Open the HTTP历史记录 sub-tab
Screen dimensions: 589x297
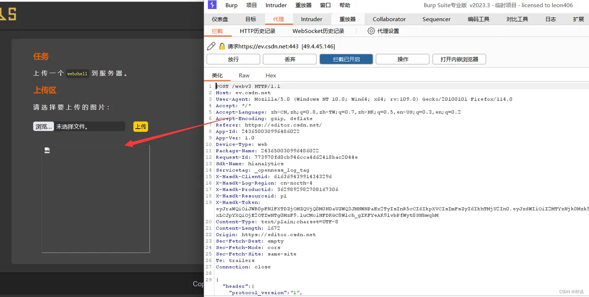(x=257, y=31)
